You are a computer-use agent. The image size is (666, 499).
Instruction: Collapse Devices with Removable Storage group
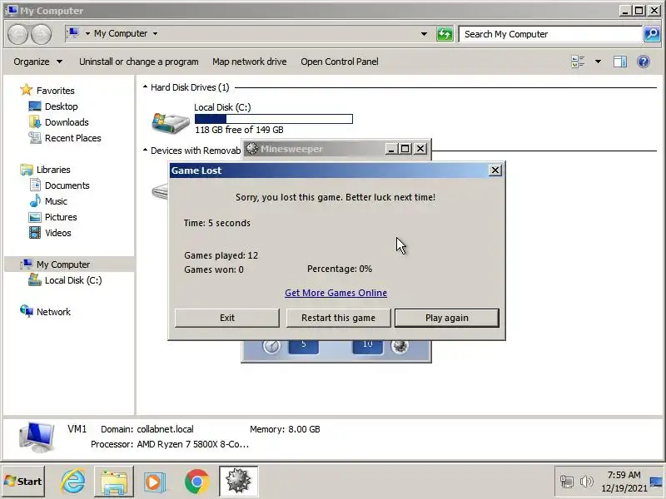pos(145,151)
